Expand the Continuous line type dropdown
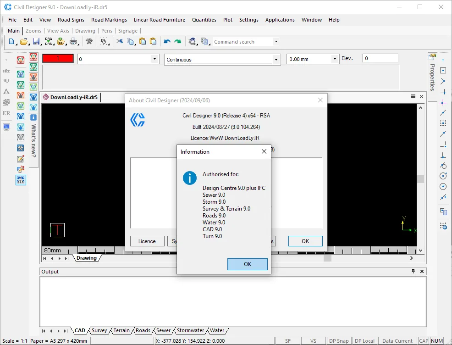The image size is (452, 345). point(276,60)
